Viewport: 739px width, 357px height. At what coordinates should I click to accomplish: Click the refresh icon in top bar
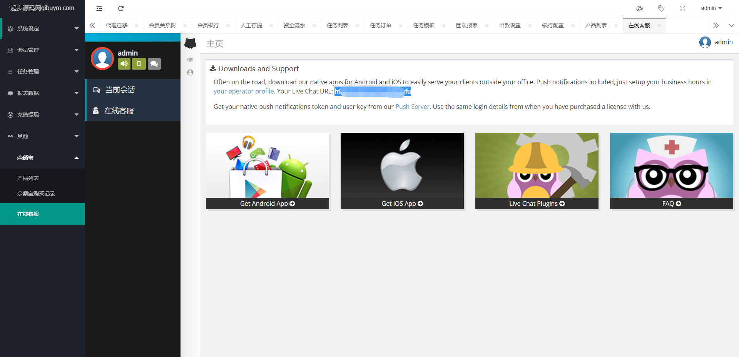[121, 8]
